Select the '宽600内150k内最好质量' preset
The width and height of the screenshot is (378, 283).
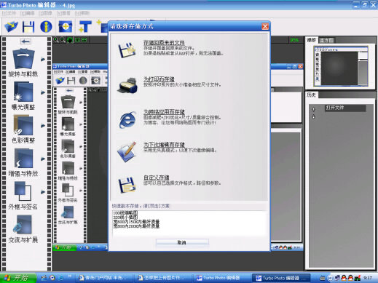[x=136, y=222]
